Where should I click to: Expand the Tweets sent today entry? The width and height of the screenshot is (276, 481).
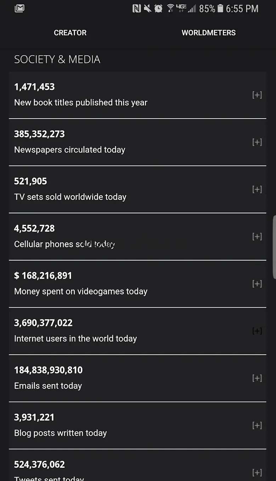pyautogui.click(x=257, y=472)
